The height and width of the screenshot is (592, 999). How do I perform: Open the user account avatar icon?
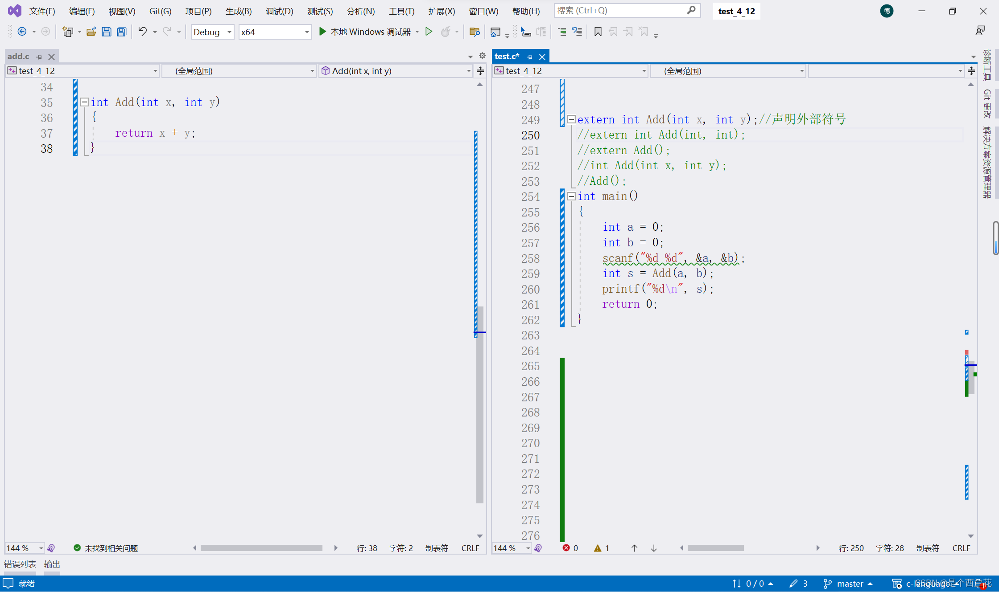point(887,11)
